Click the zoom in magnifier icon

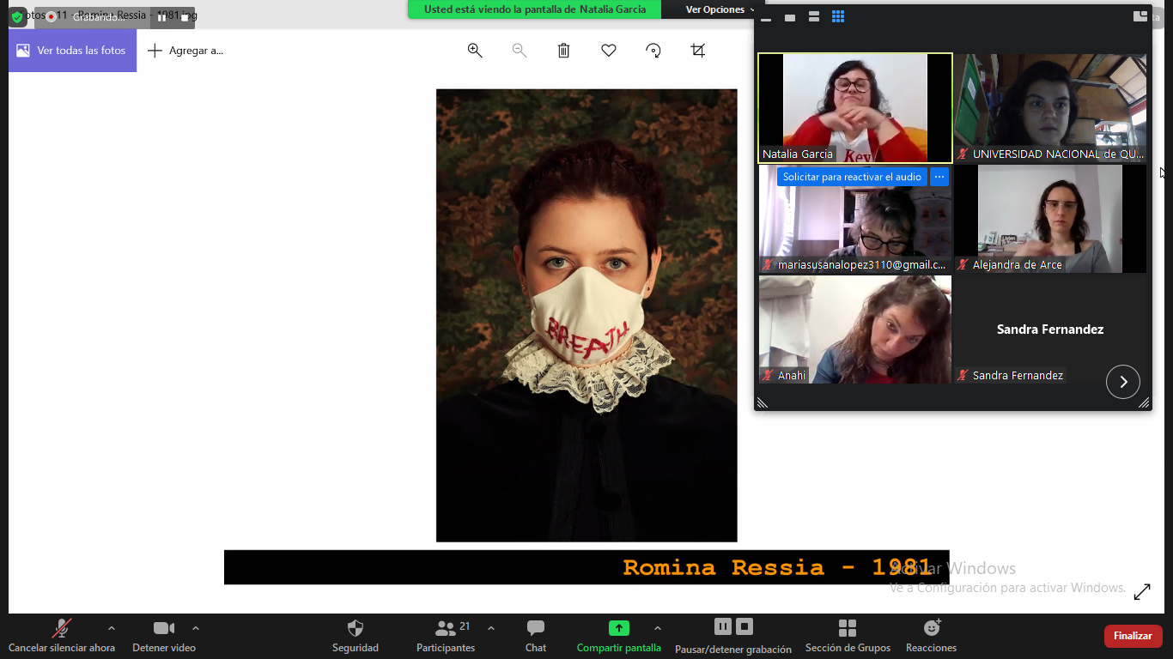tap(475, 51)
